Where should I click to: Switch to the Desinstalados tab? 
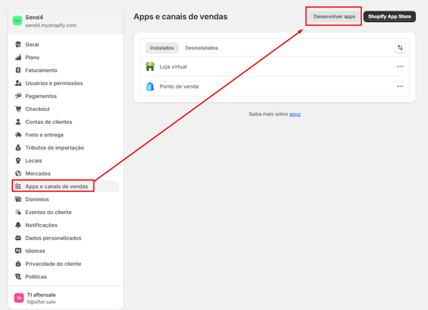202,48
